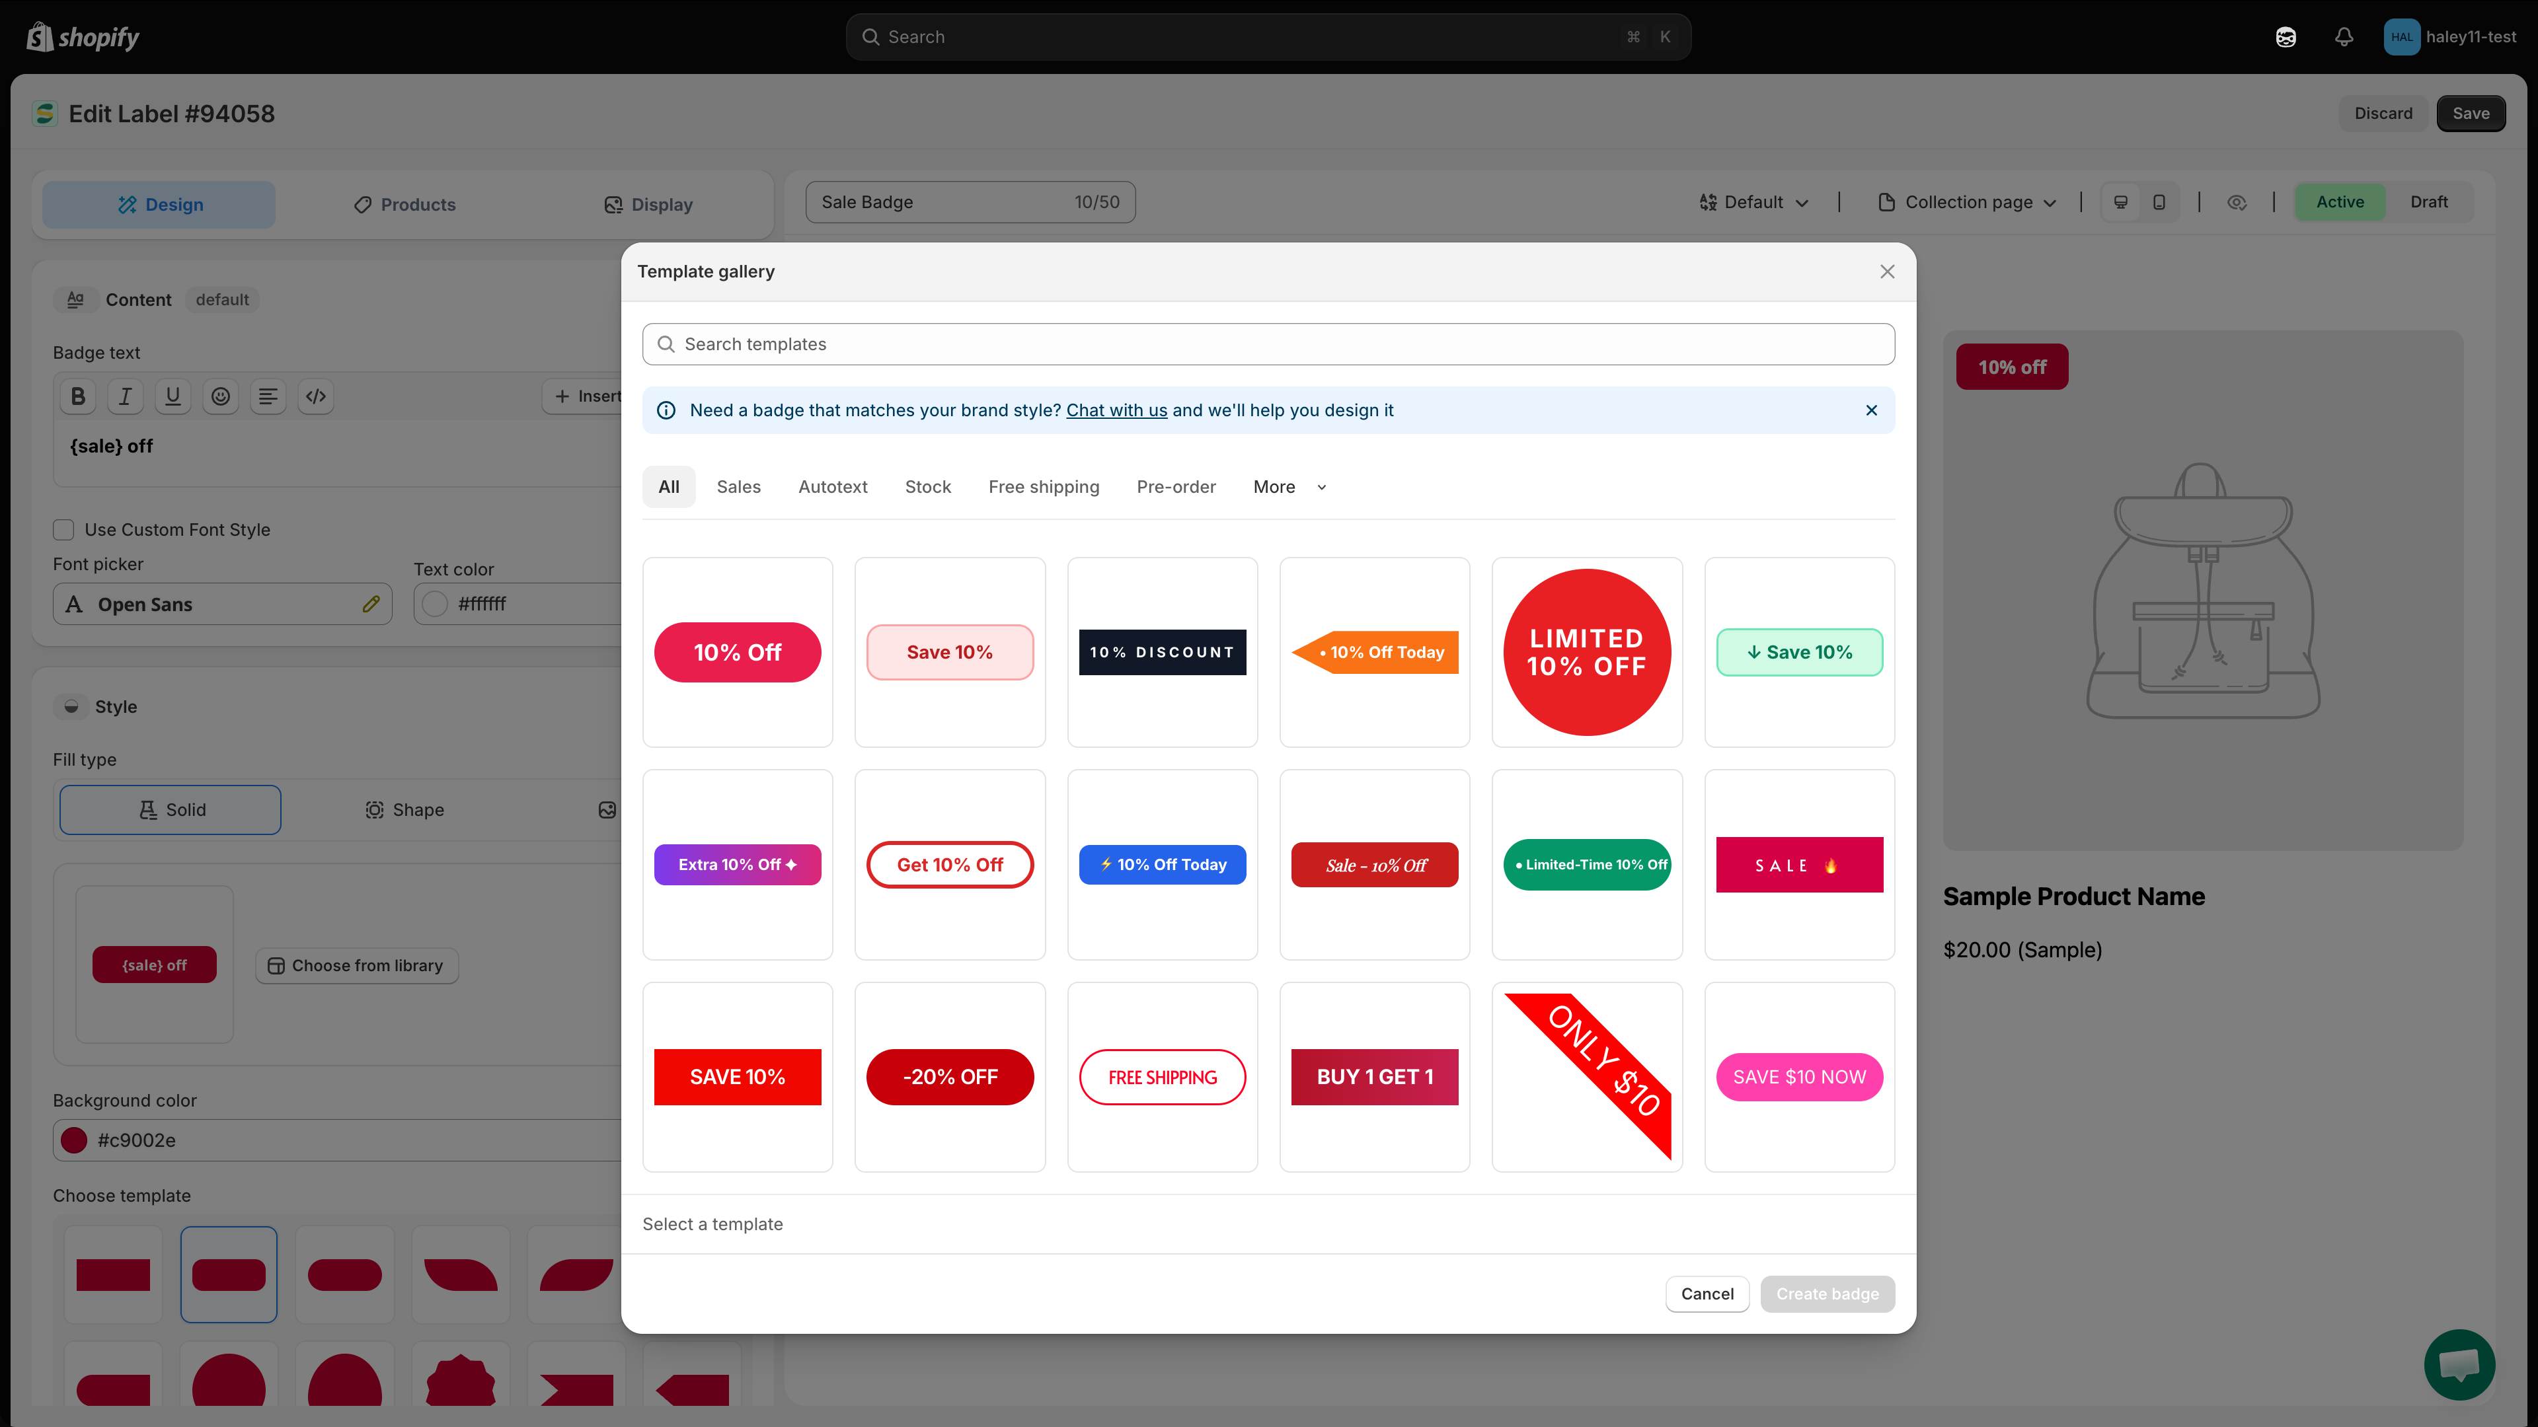The image size is (2538, 1427).
Task: Switch to code view icon
Action: (x=315, y=396)
